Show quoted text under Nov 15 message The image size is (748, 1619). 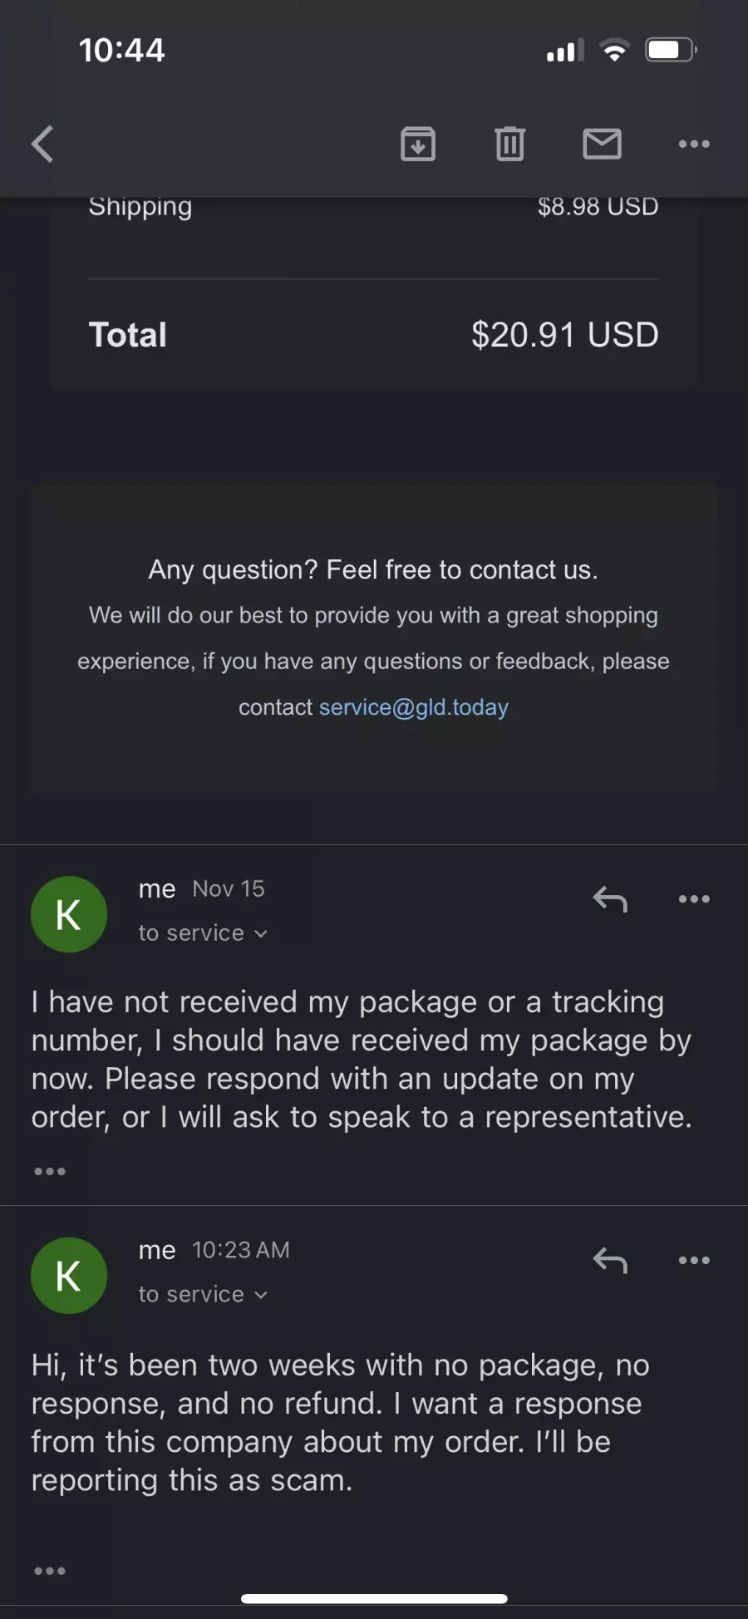50,1171
